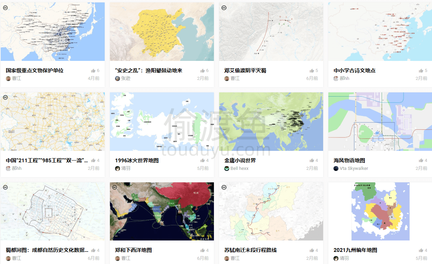Like the 海风物语地图 card
Viewport: 432px width, 264px height.
pyautogui.click(x=421, y=161)
